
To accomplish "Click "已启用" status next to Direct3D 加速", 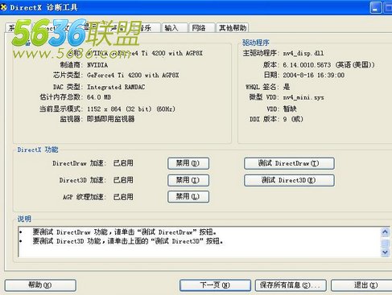I will [123, 180].
